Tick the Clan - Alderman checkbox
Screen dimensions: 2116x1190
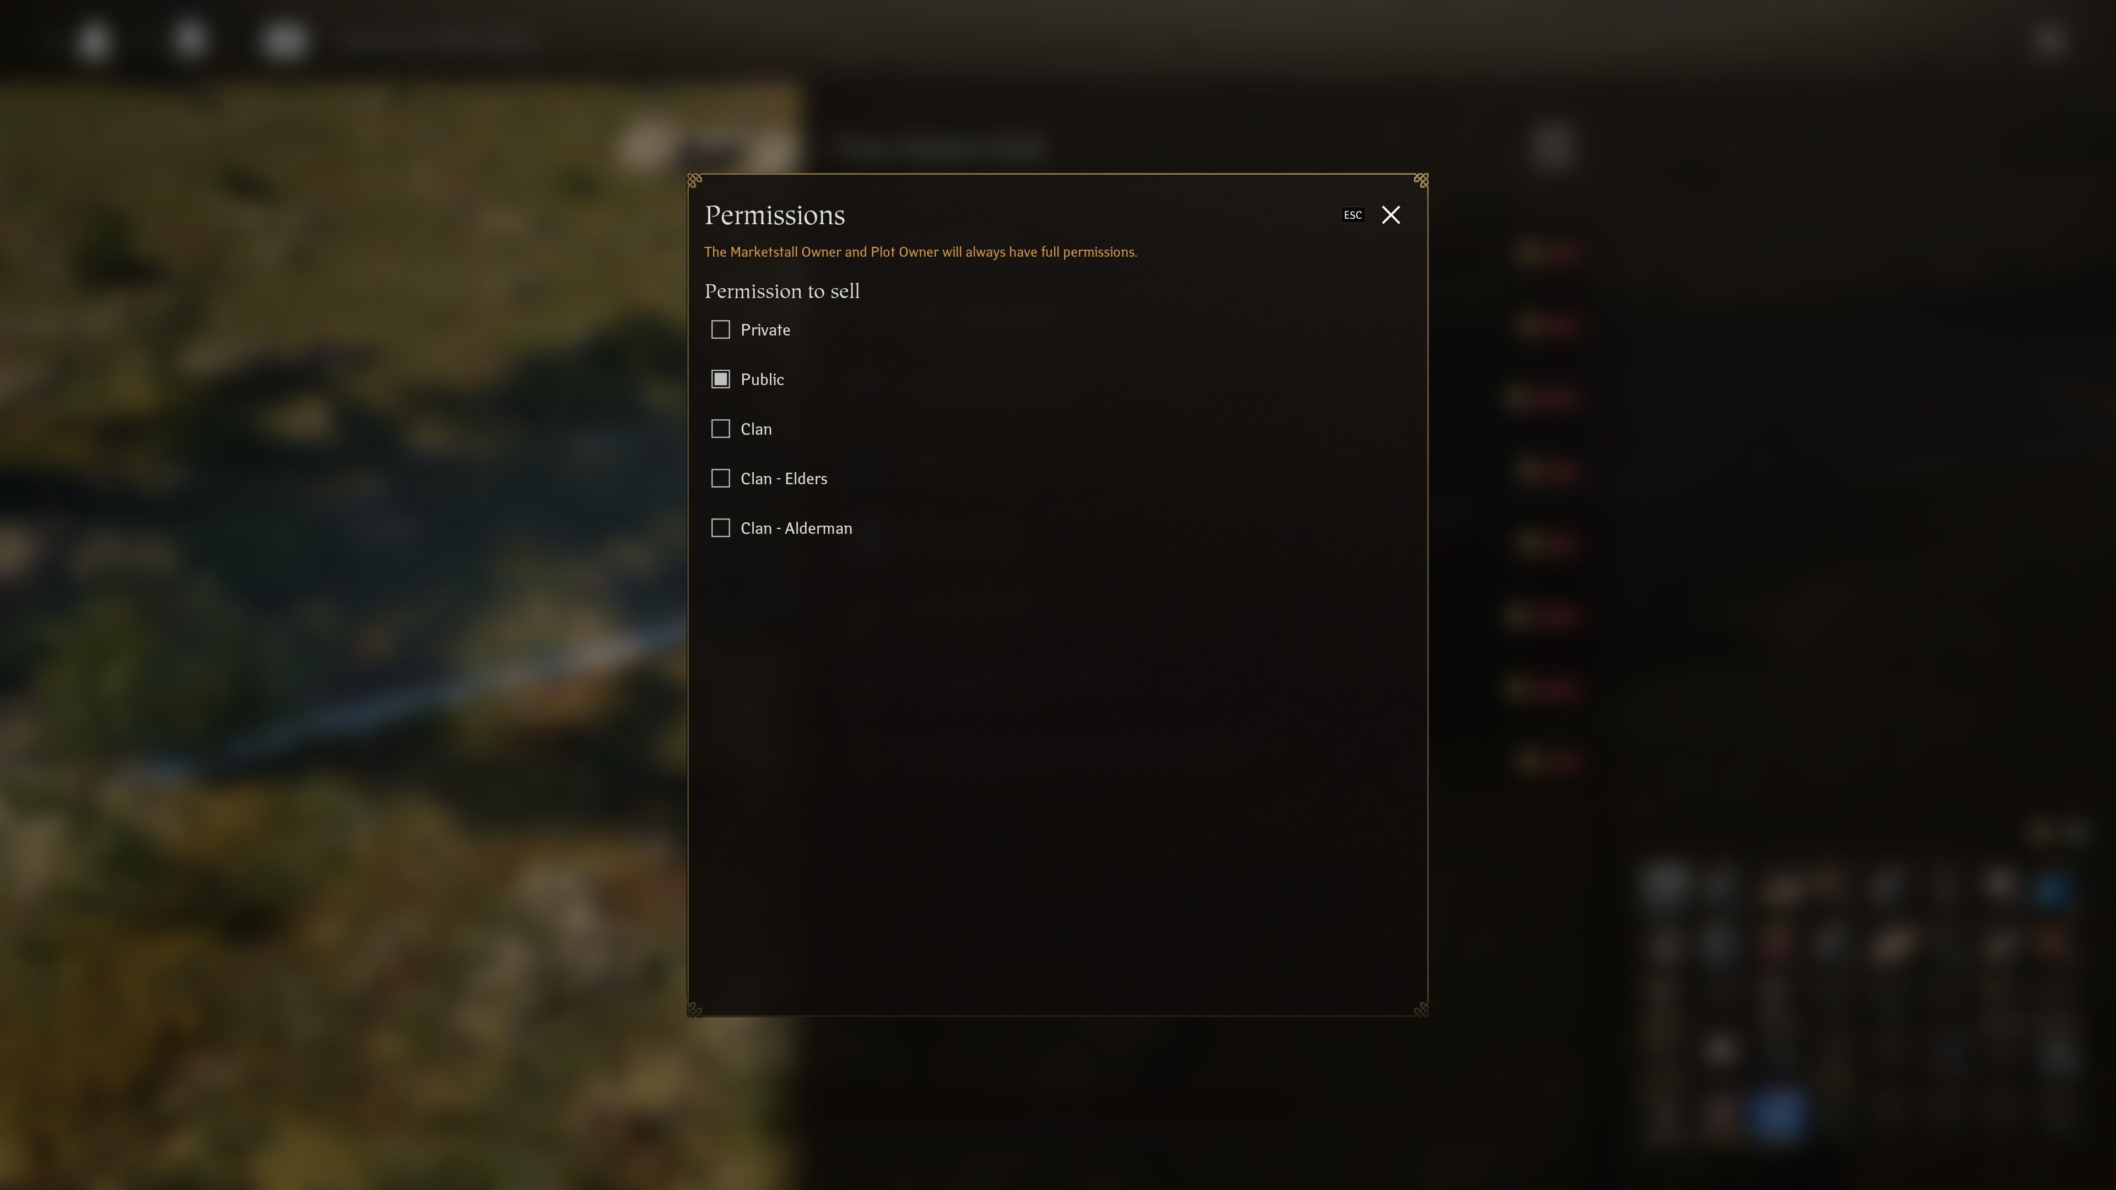pos(720,528)
